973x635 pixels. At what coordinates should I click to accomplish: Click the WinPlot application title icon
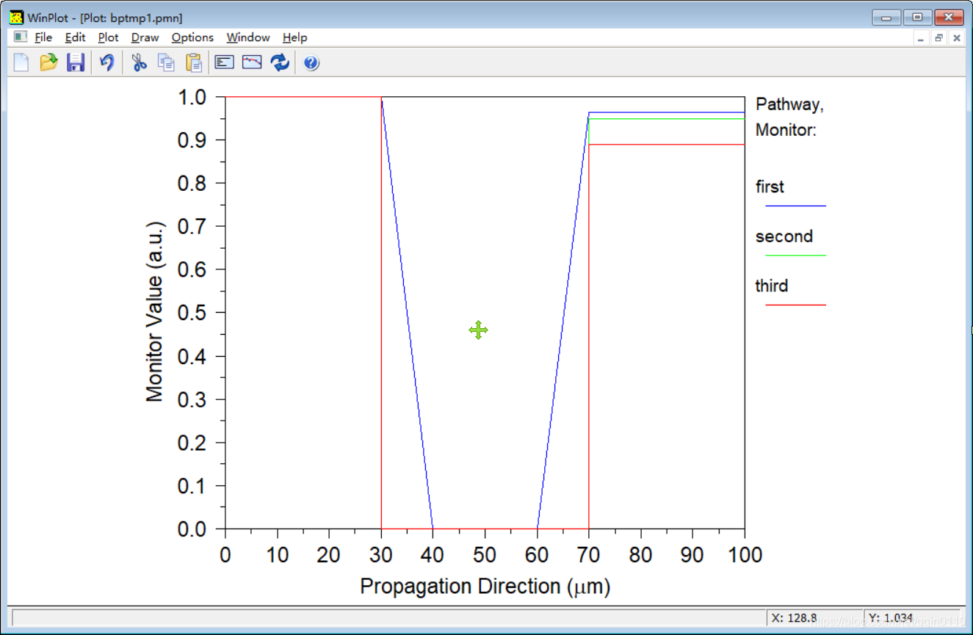(16, 18)
